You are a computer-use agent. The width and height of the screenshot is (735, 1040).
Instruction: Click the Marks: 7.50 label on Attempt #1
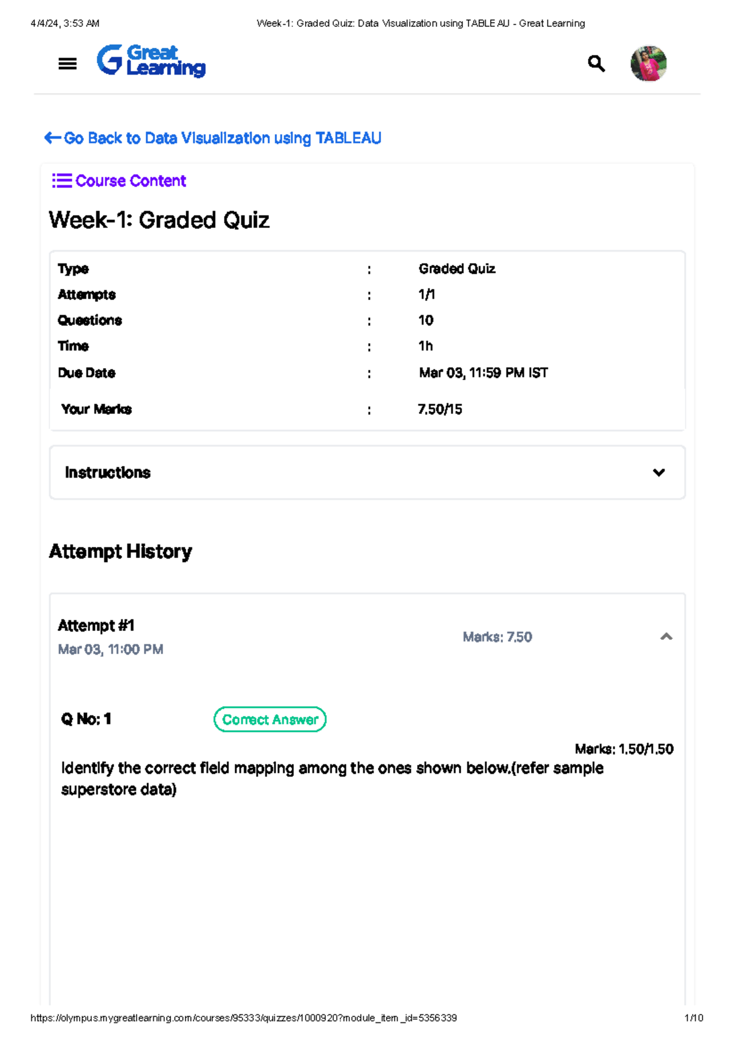pos(498,637)
